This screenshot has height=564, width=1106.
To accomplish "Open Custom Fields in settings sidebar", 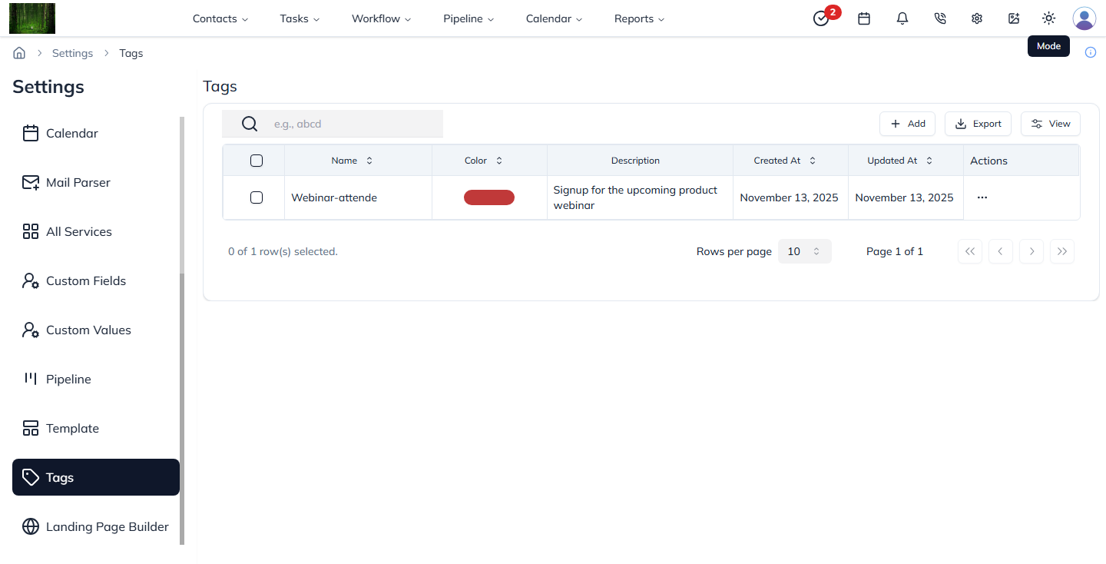I will coord(85,280).
